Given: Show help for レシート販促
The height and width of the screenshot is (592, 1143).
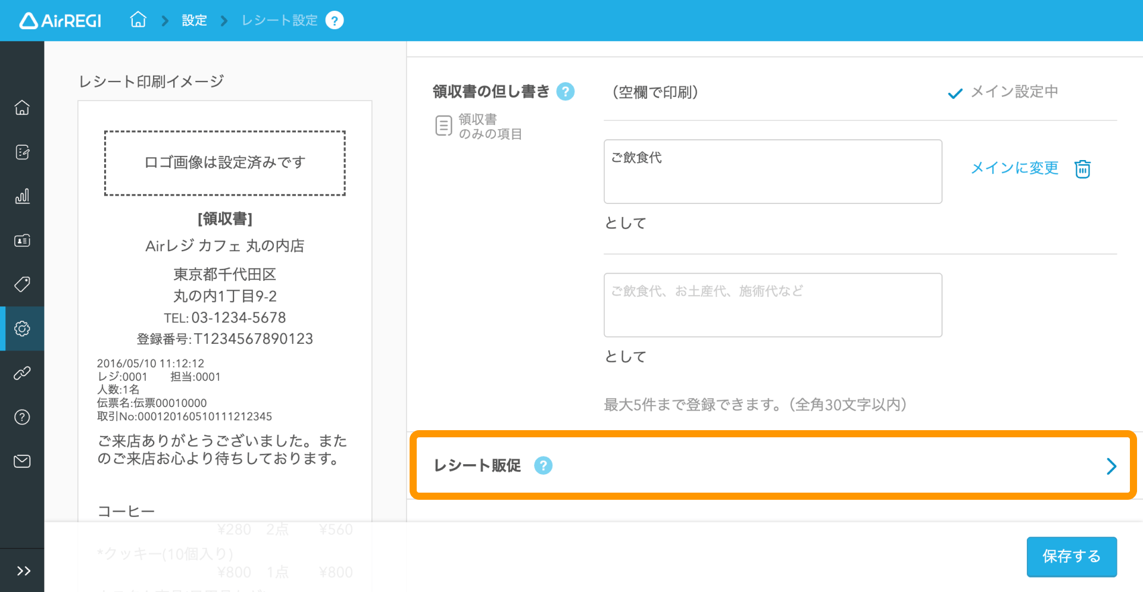Looking at the screenshot, I should click(x=543, y=465).
